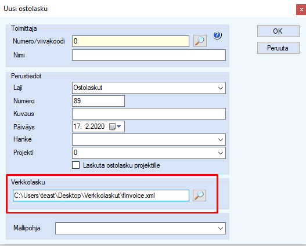Click the Uusi ostolasku title bar text
306x246 pixels.
click(26, 9)
